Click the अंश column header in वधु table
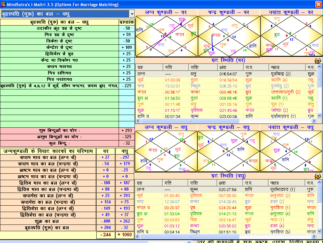The height and width of the screenshot is (243, 323). pyautogui.click(x=230, y=183)
